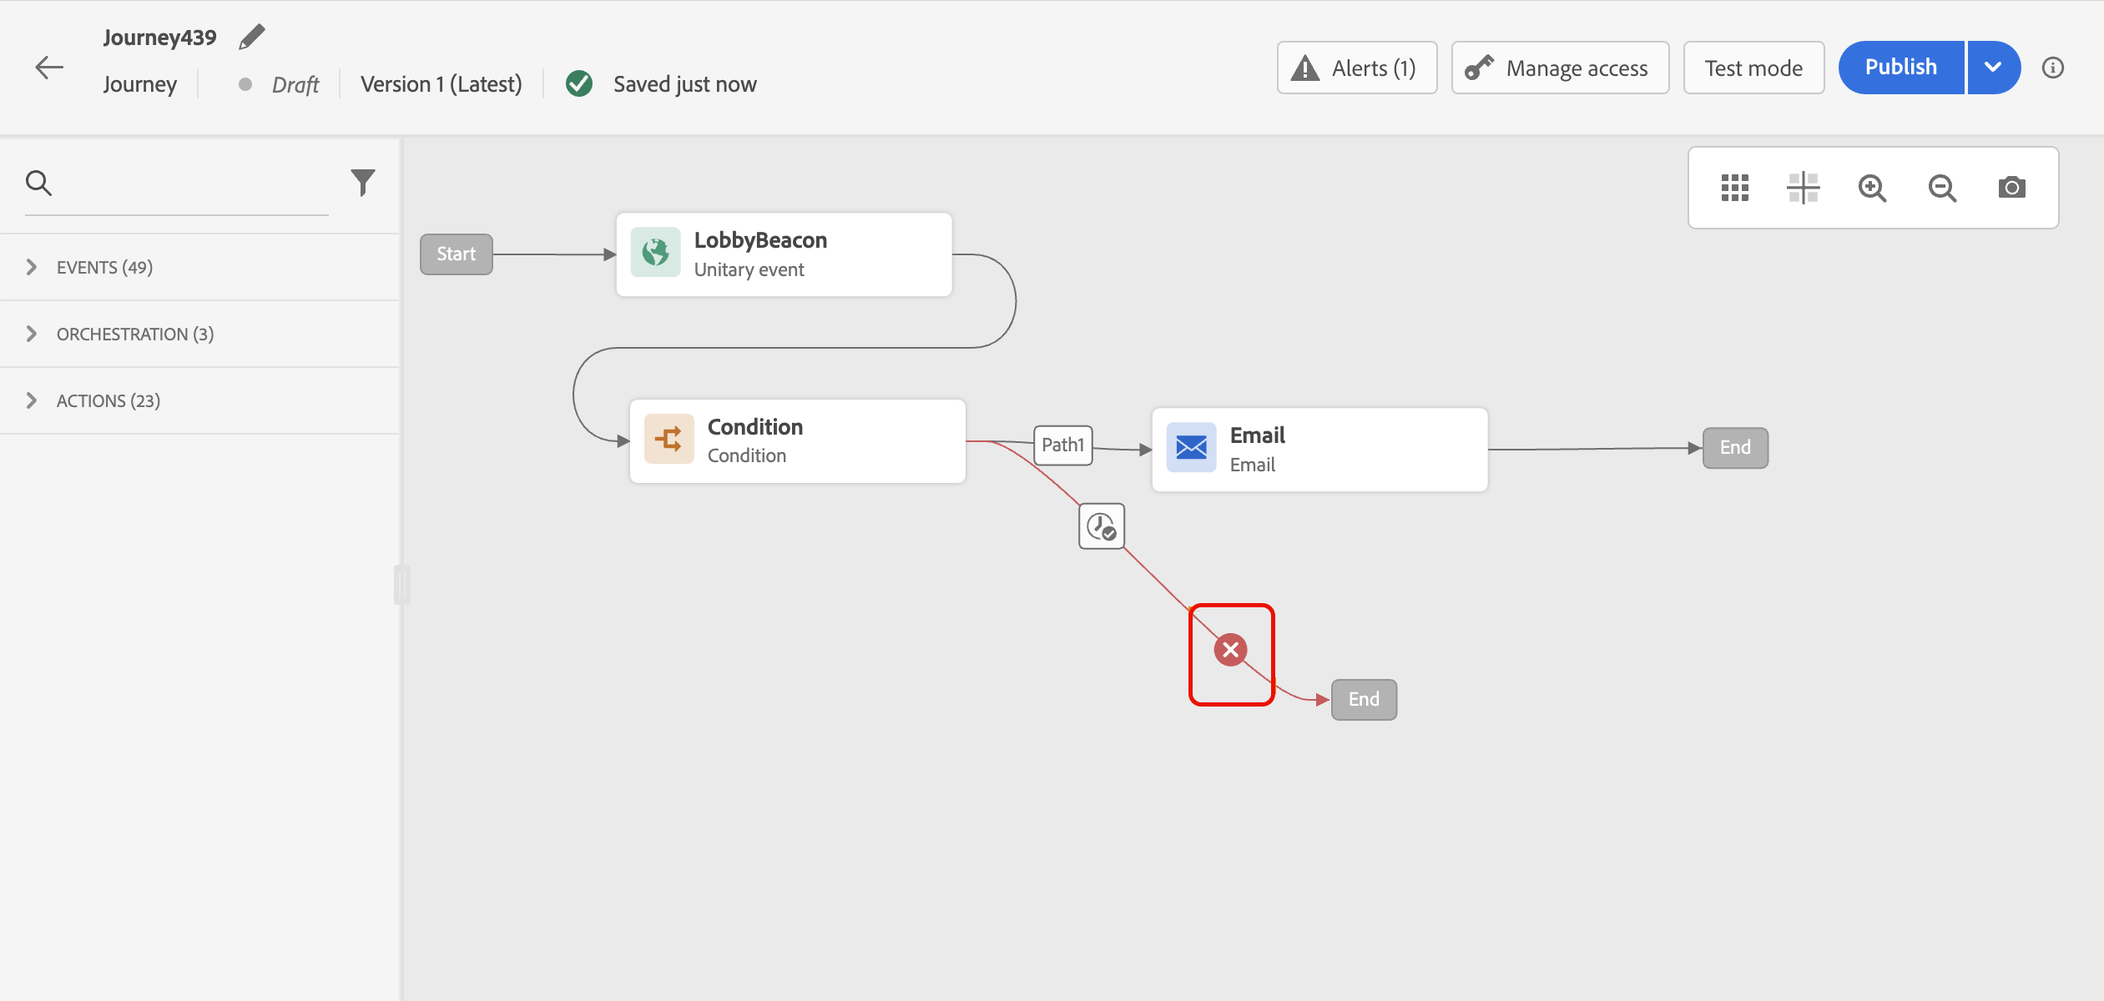The height and width of the screenshot is (1001, 2104).
Task: Click the palette search field
Action: coord(192,184)
